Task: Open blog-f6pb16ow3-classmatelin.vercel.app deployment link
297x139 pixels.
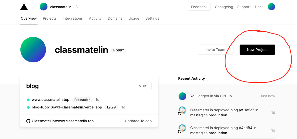Action: 67,107
